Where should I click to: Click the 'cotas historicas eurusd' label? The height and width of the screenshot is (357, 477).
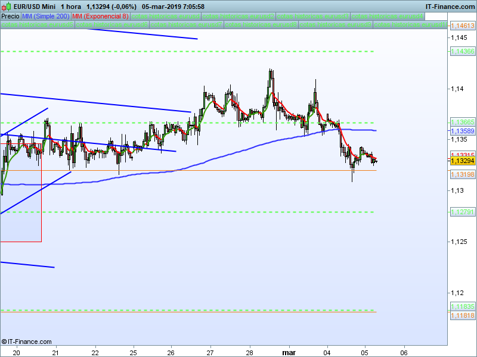pos(166,17)
